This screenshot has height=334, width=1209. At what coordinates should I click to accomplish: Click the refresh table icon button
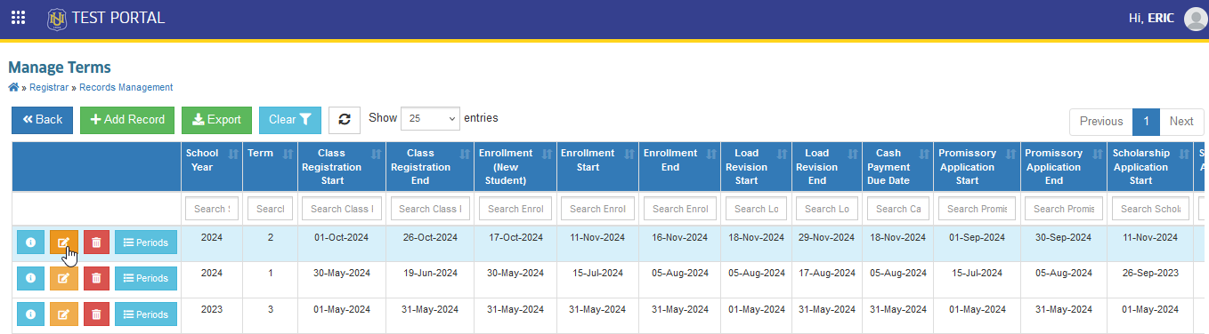tap(344, 120)
